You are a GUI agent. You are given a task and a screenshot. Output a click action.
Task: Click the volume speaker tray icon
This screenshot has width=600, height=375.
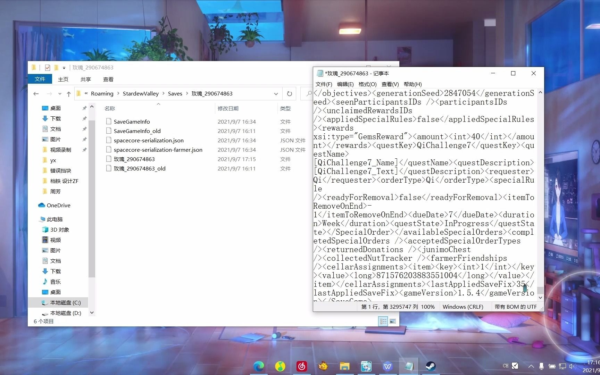coord(573,366)
